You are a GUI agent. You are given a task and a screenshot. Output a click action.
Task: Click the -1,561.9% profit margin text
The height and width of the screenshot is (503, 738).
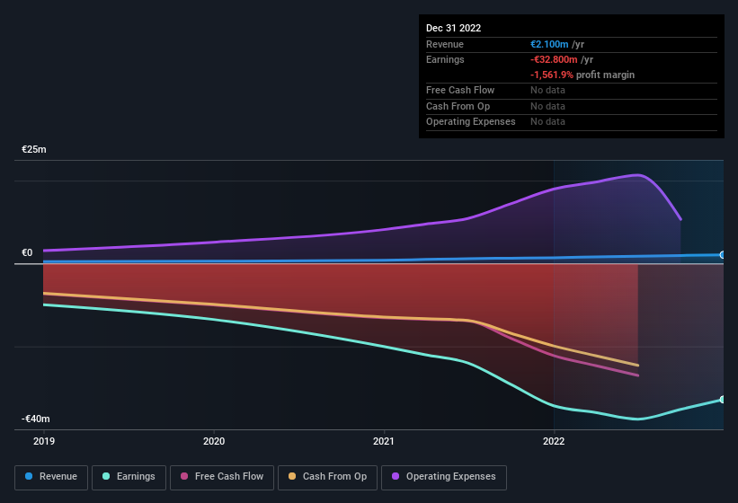pyautogui.click(x=582, y=75)
